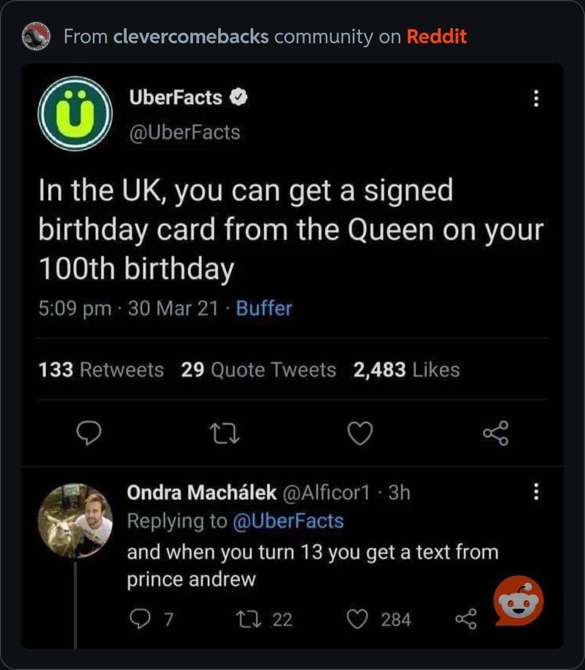View the 2,483 Likes list
Image resolution: width=585 pixels, height=670 pixels.
pos(406,370)
